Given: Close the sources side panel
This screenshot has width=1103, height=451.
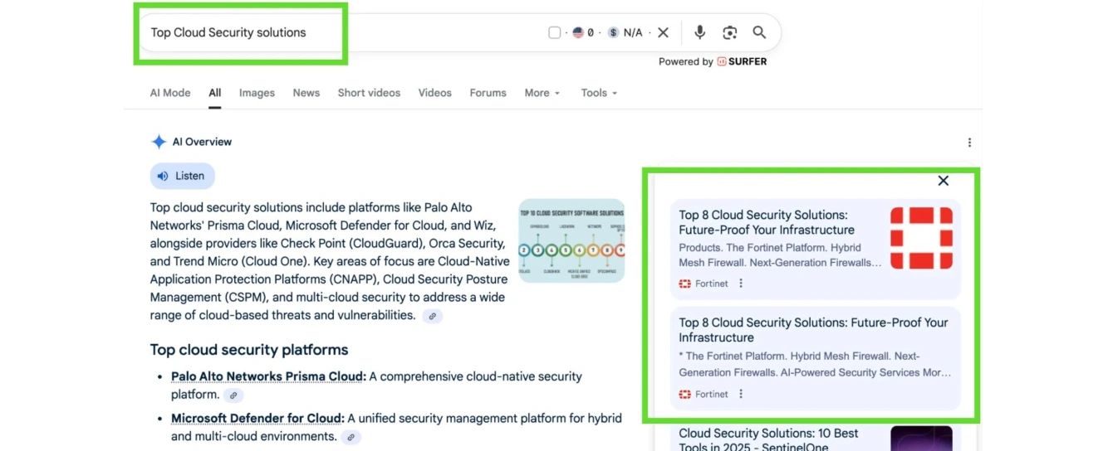Looking at the screenshot, I should [x=943, y=181].
